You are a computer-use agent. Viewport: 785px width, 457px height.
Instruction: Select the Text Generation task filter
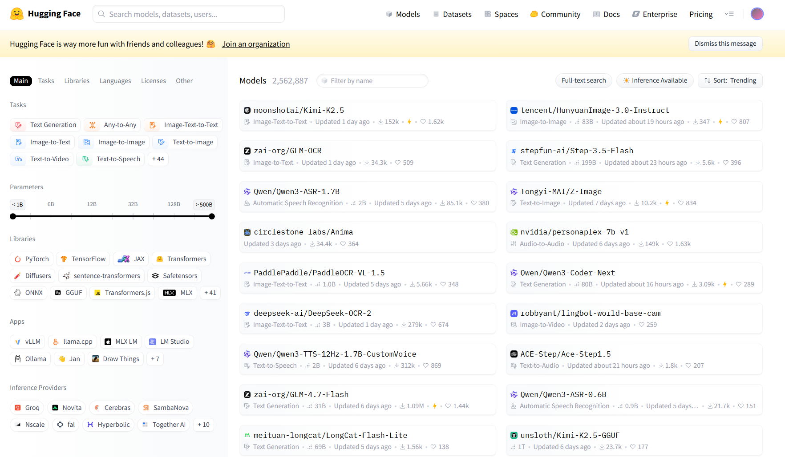click(45, 125)
